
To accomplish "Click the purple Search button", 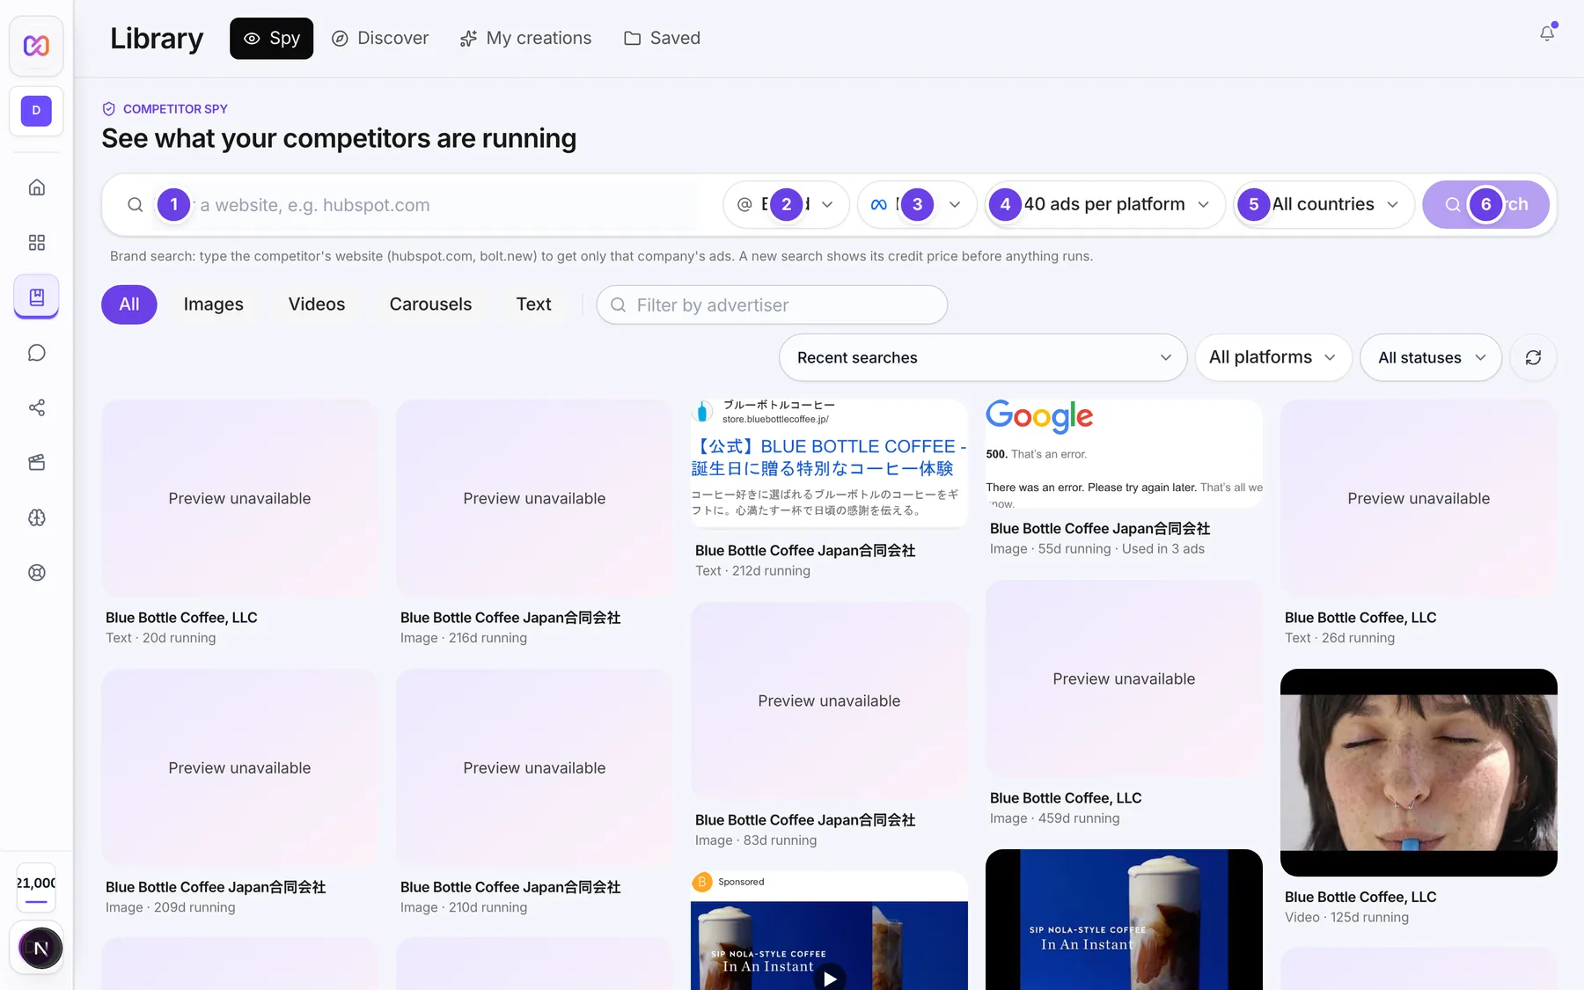I will click(1485, 205).
